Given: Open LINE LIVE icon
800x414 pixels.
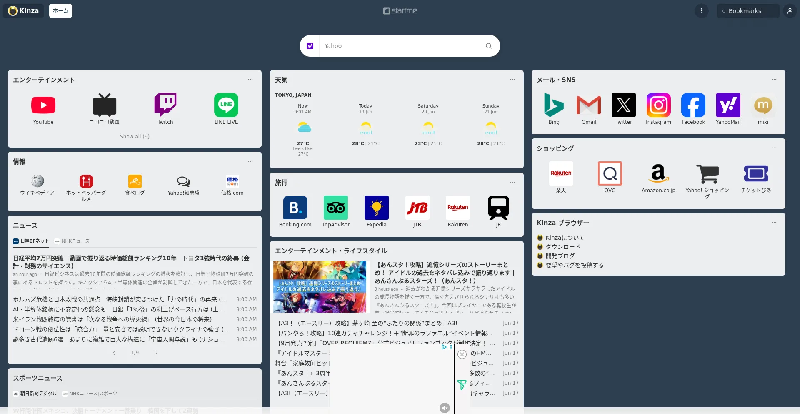Looking at the screenshot, I should click(226, 105).
